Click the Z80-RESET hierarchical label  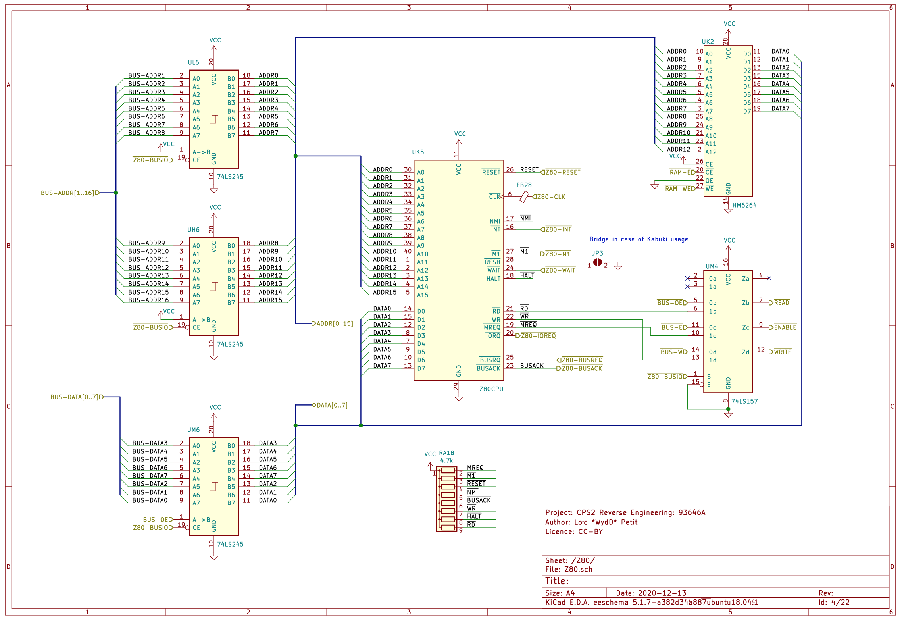pos(562,172)
